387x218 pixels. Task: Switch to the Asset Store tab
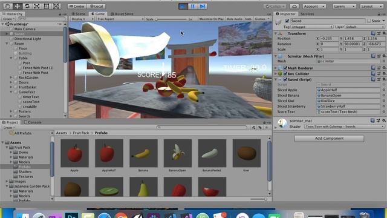click(122, 14)
